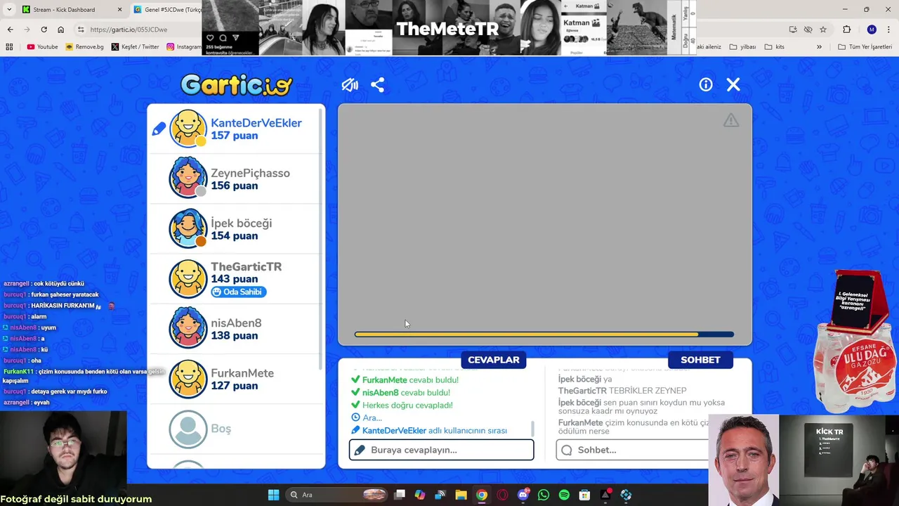Open the browser extensions puzzle icon
This screenshot has width=899, height=506.
coord(846,30)
